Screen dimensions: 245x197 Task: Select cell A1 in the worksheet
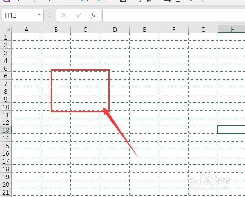coord(27,37)
